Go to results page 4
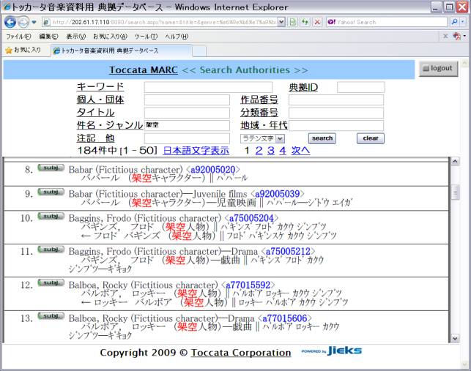Image resolution: width=471 pixels, height=371 pixels. (283, 151)
